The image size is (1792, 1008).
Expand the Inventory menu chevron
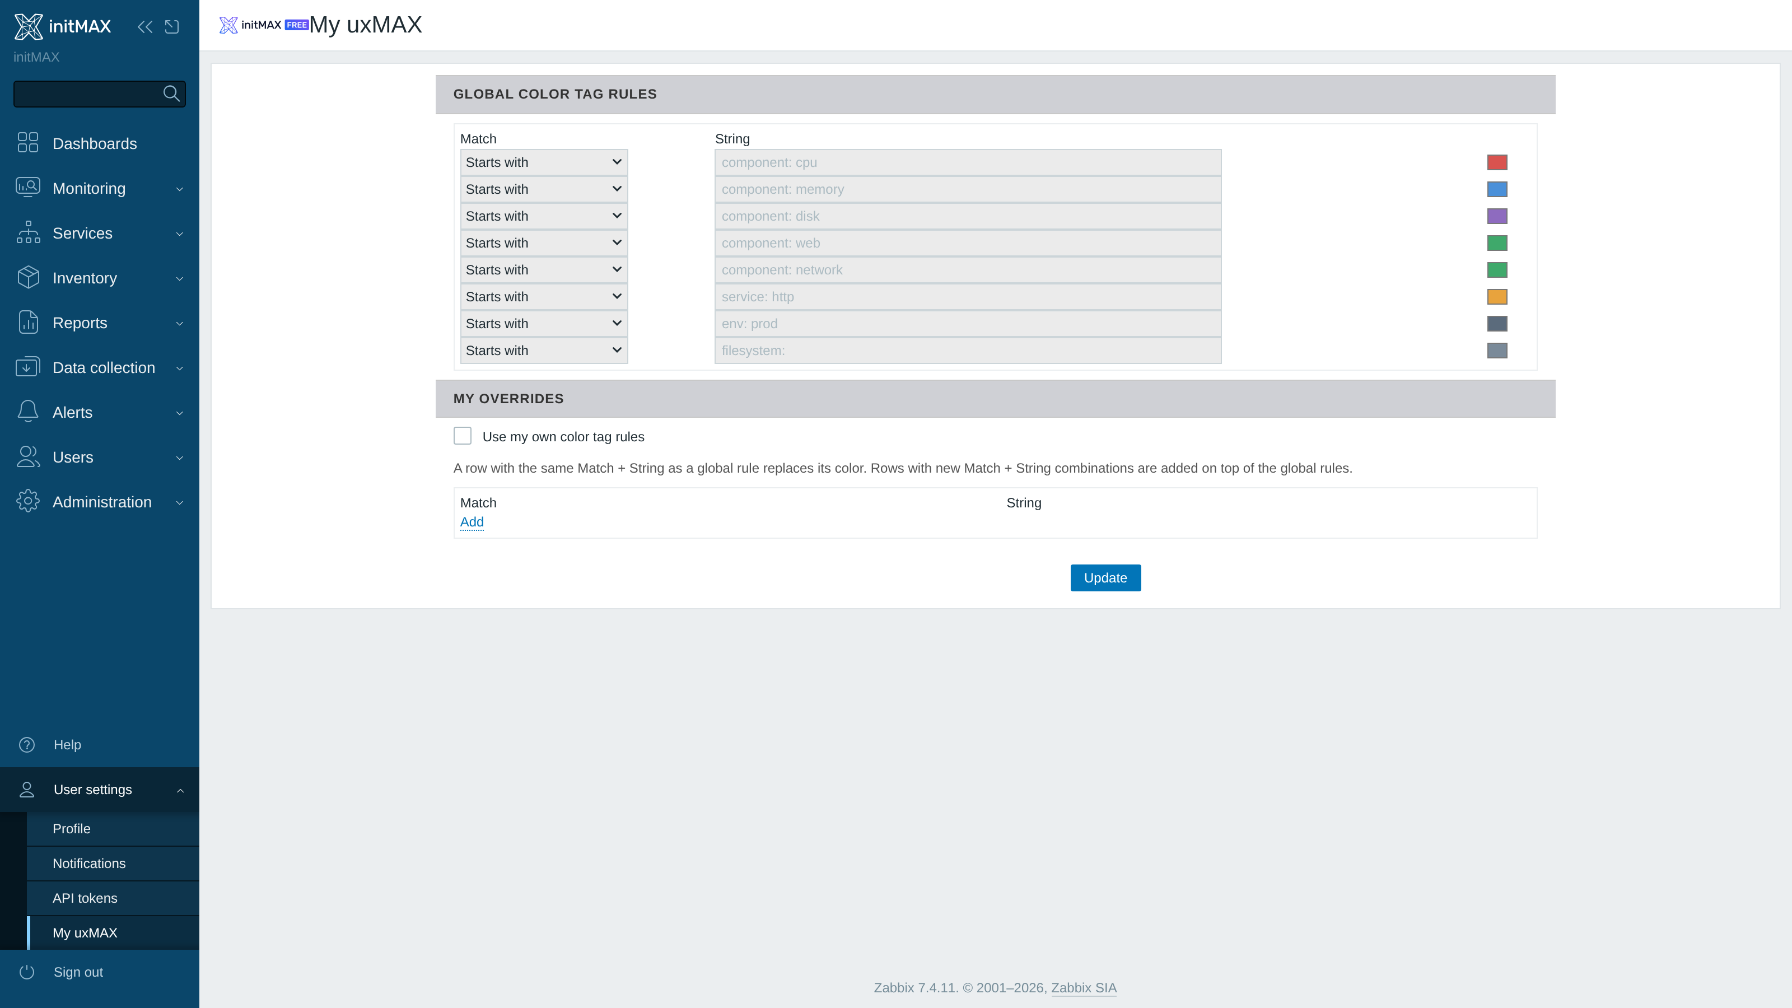pos(179,279)
